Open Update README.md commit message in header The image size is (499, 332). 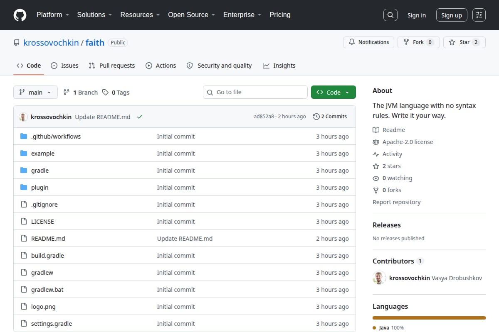103,117
